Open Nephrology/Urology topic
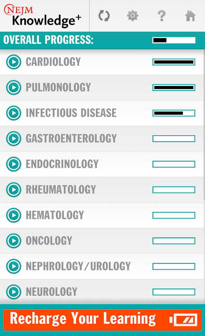Viewport: 205px width, 336px height. [102, 267]
